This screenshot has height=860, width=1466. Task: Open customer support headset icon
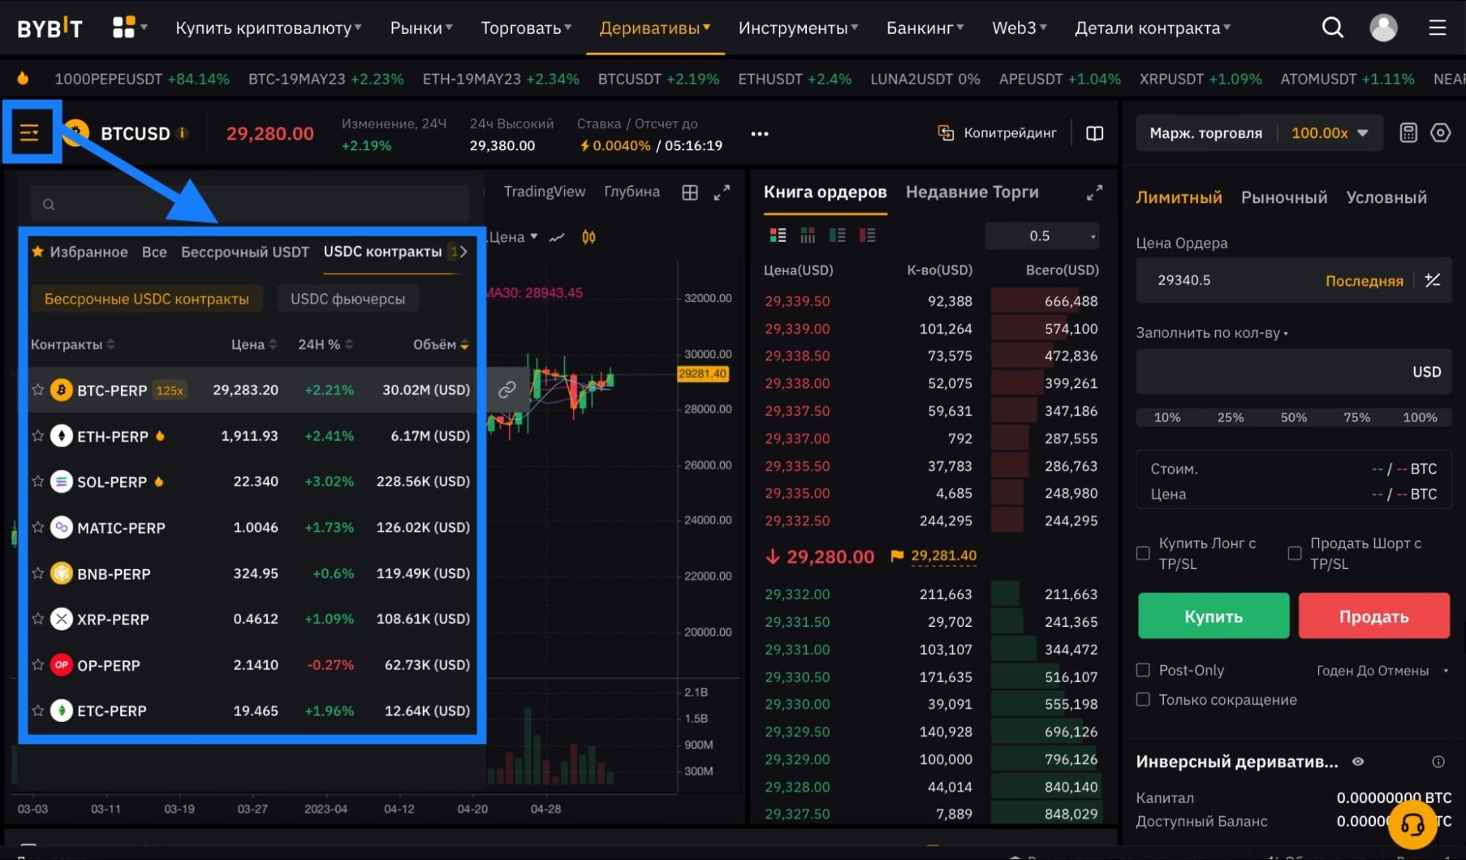pyautogui.click(x=1412, y=825)
